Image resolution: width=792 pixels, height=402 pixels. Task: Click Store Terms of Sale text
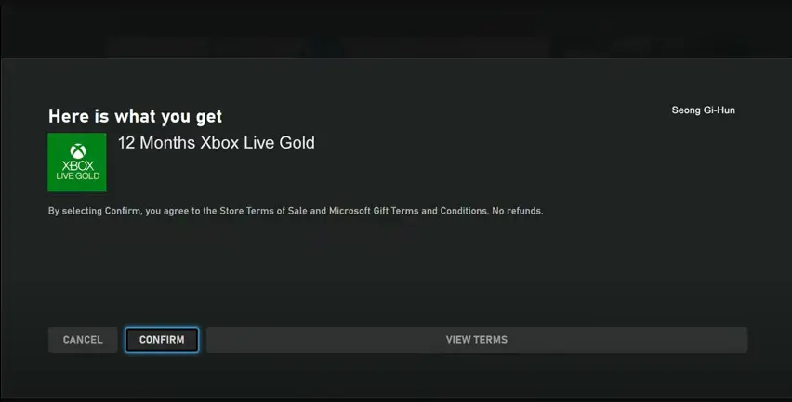point(263,211)
